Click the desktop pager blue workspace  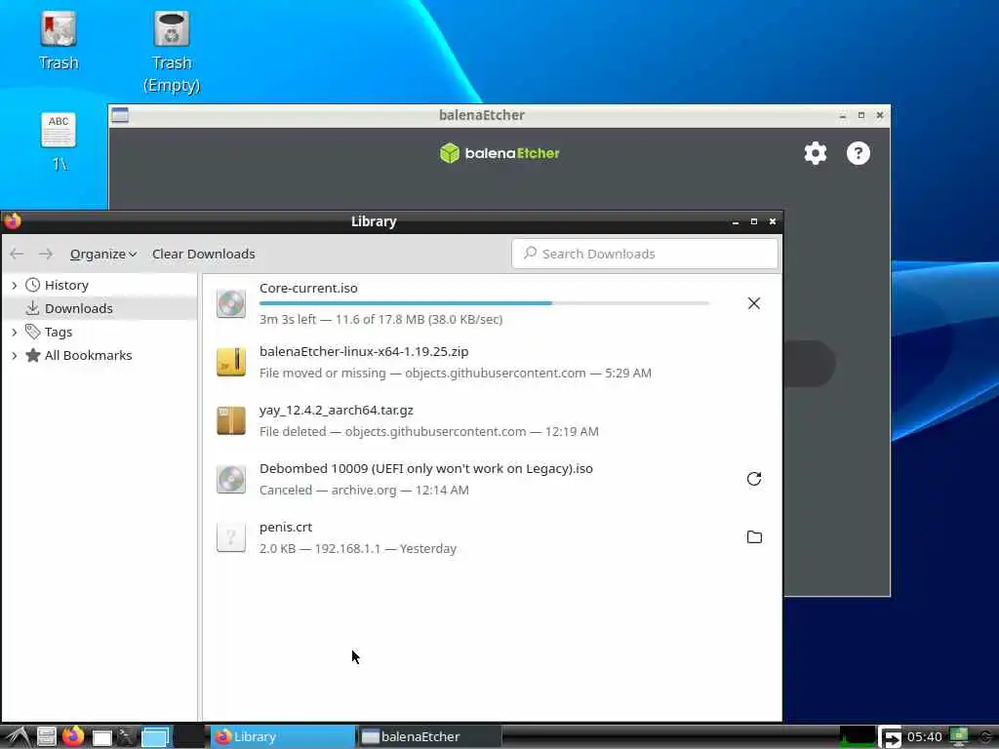click(x=155, y=737)
